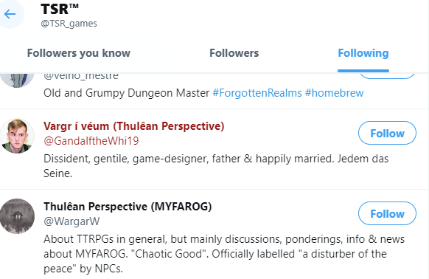Image resolution: width=429 pixels, height=279 pixels.
Task: Open the MYFAROG bio text about TTRPGs
Action: (x=224, y=254)
